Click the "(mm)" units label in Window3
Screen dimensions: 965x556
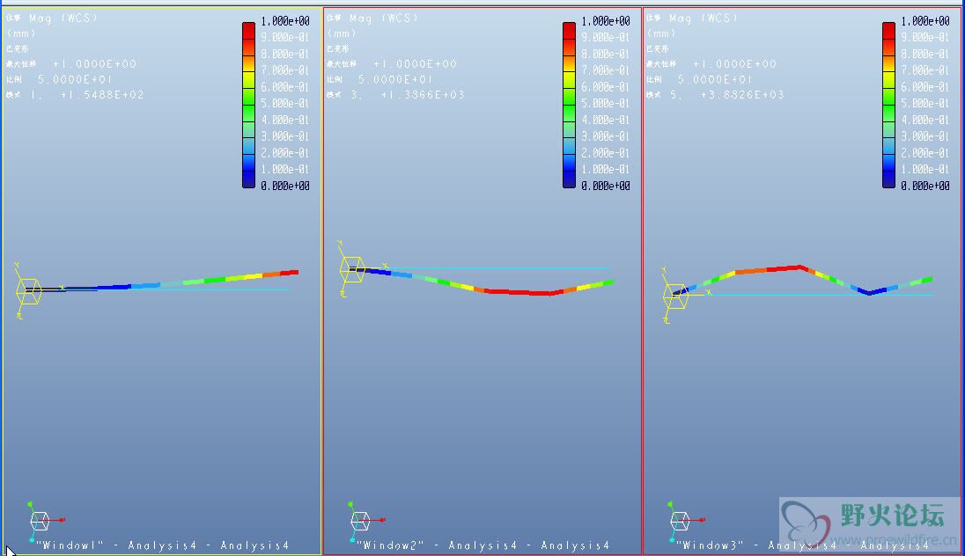(661, 33)
